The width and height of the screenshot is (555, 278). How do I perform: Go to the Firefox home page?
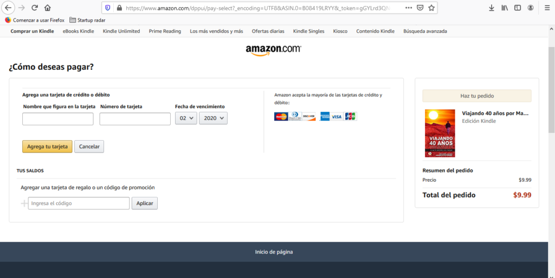click(48, 8)
